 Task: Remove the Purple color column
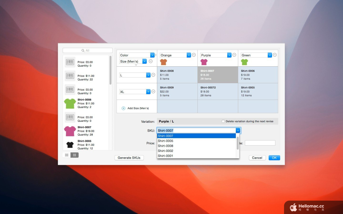click(234, 55)
